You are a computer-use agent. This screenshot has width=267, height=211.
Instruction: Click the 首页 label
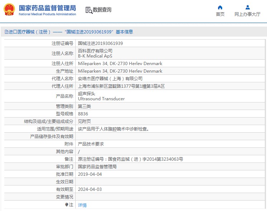pos(220,14)
